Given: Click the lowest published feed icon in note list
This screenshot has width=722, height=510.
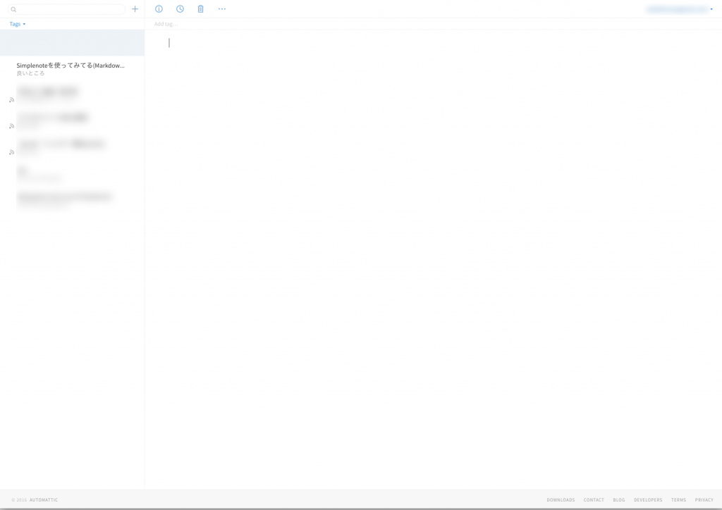Looking at the screenshot, I should coord(11,152).
